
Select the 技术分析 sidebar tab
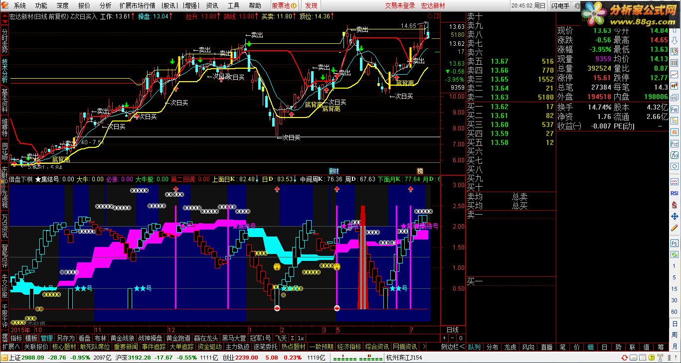[4, 71]
